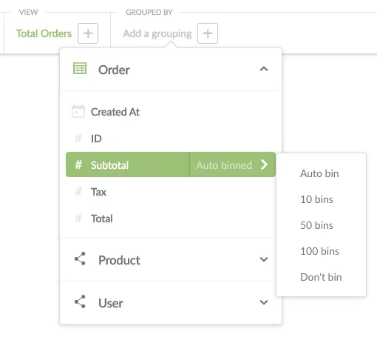Click the calendar icon for Created At
Screen dimensions: 377x337
tap(78, 111)
